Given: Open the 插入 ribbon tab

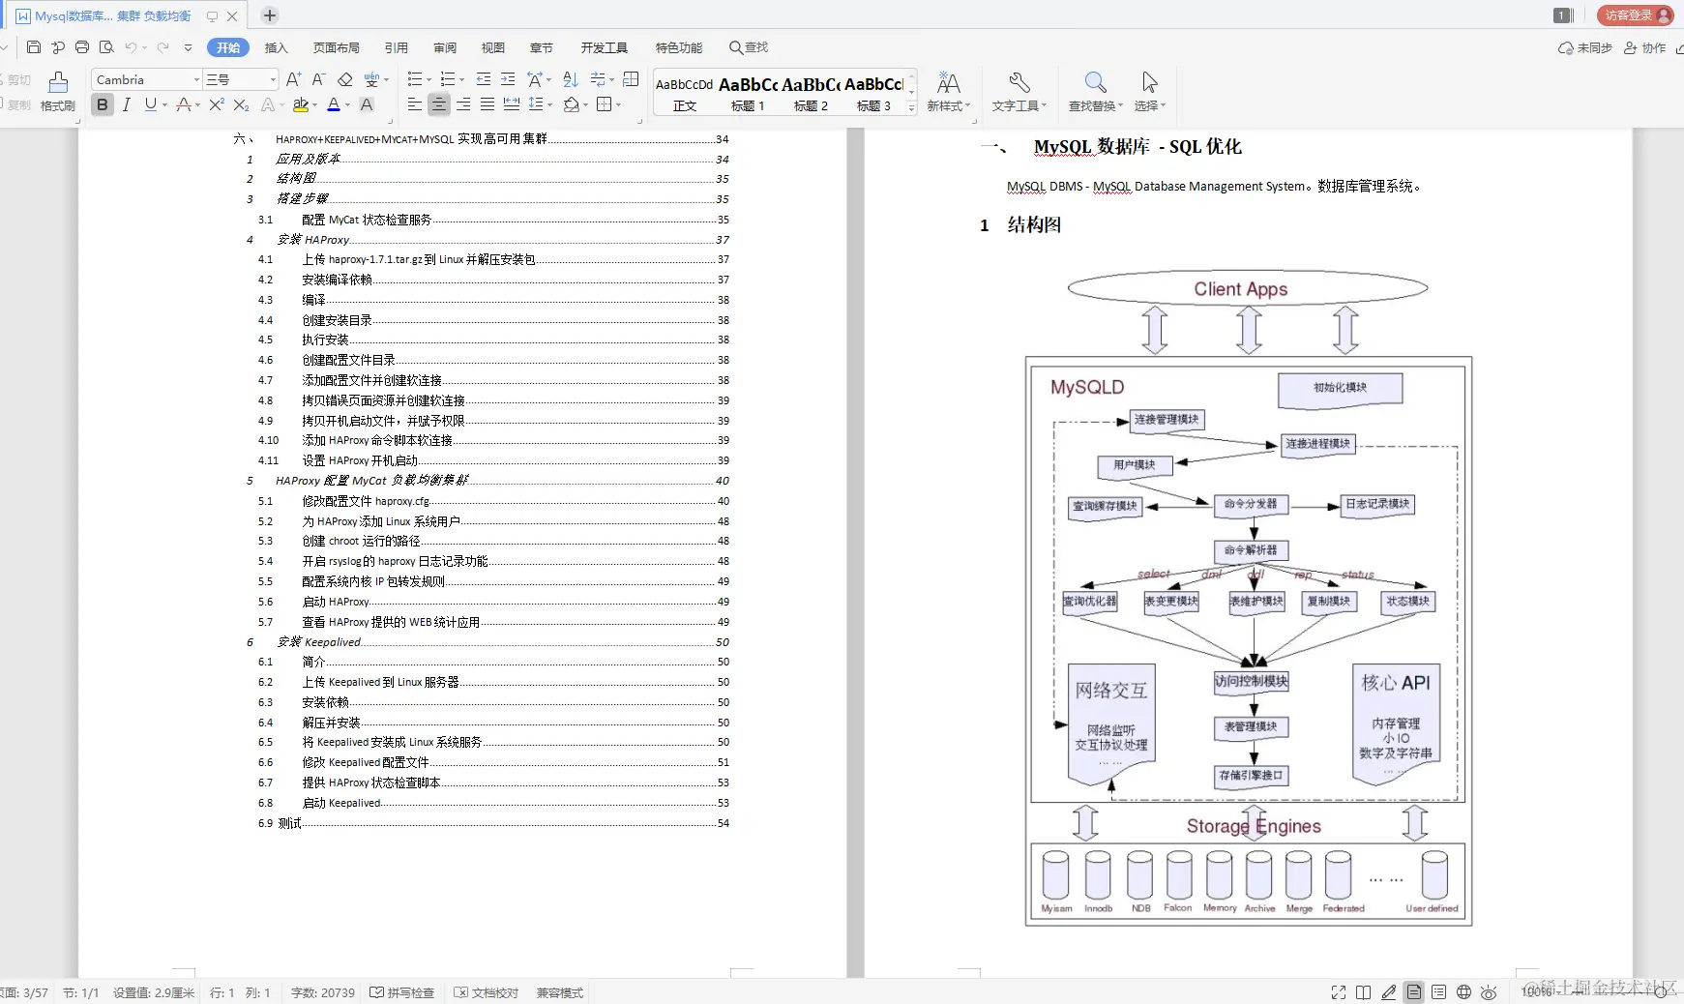Looking at the screenshot, I should tap(277, 47).
